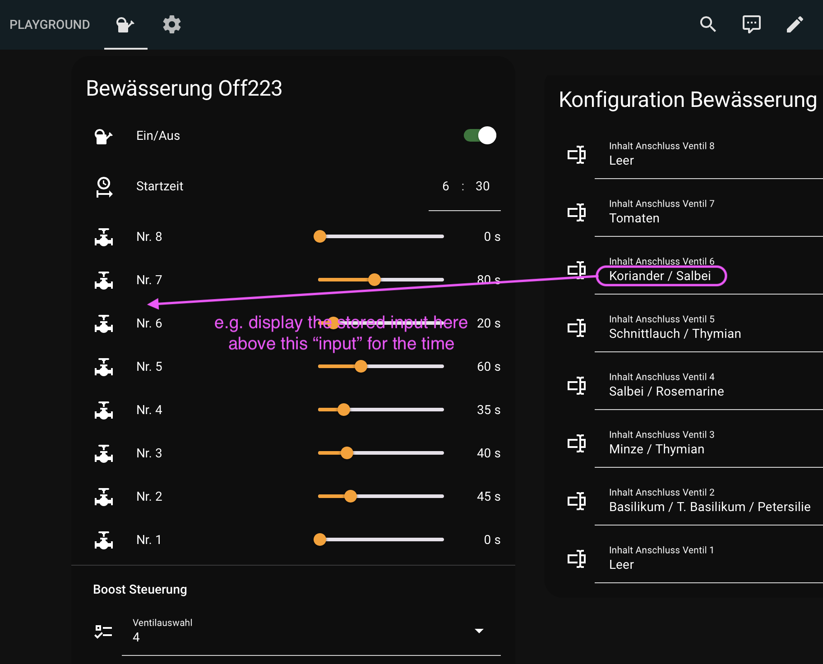Click the Nr. 7 slider handle
This screenshot has height=664, width=823.
(x=374, y=280)
